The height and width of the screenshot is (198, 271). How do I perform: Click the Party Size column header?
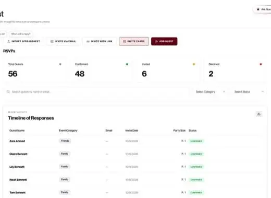[x=179, y=131]
